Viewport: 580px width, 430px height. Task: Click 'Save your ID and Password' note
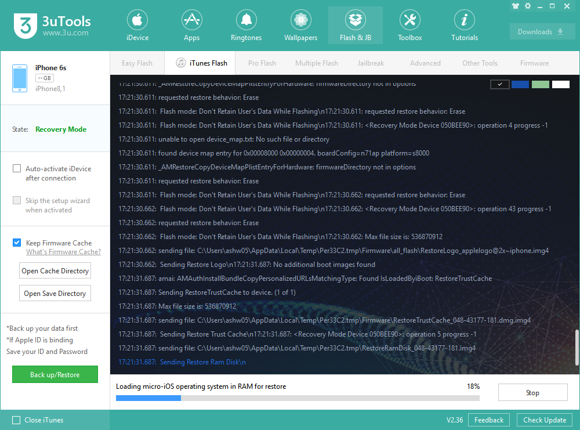coord(47,352)
